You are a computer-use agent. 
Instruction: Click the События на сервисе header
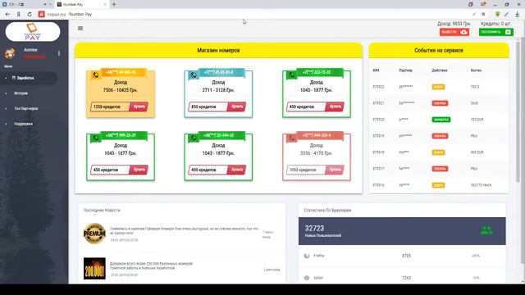(x=439, y=51)
